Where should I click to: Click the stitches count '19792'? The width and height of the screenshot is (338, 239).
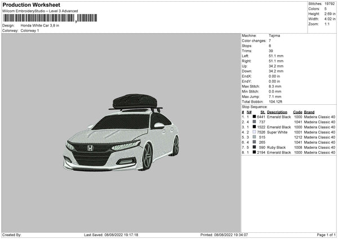tap(330, 4)
